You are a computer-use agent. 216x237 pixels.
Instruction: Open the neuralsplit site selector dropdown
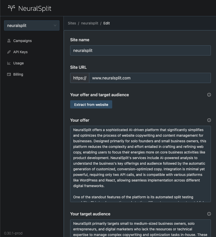click(32, 25)
